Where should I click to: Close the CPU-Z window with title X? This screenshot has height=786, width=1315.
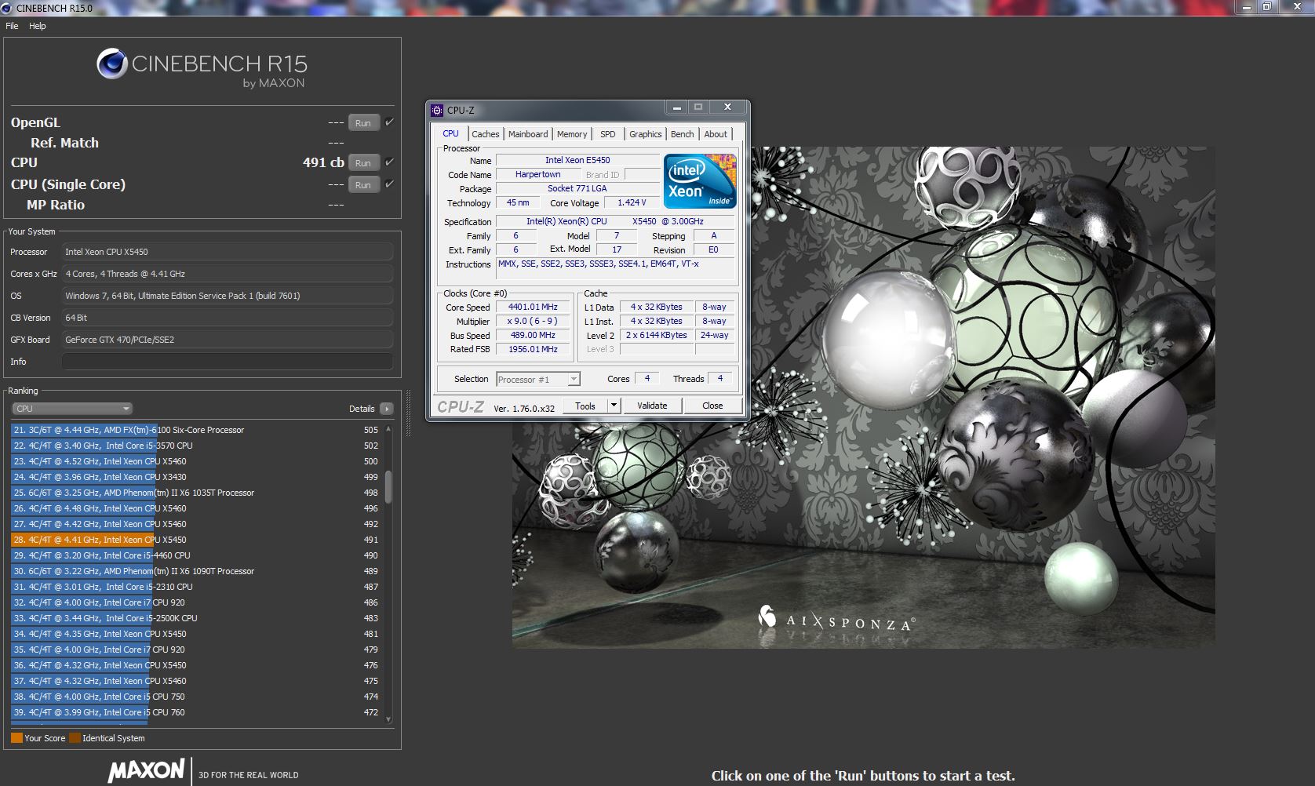[x=727, y=107]
